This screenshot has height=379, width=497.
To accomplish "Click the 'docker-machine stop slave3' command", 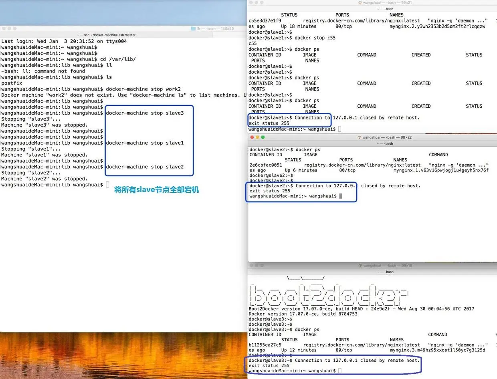I will pyautogui.click(x=145, y=113).
